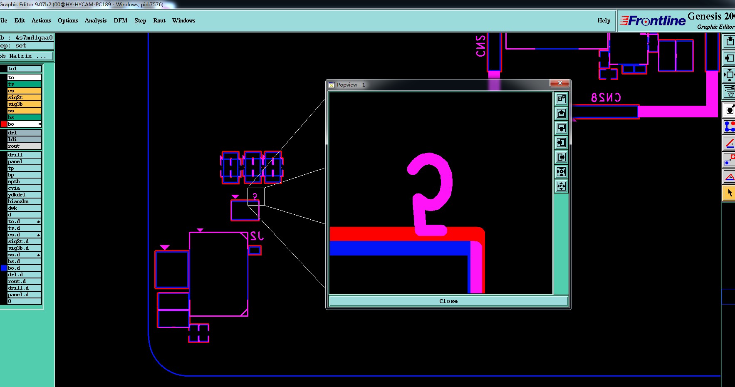Screen dimensions: 735x387
Task: Toggle display of the sig3b layer
Action: pos(25,104)
